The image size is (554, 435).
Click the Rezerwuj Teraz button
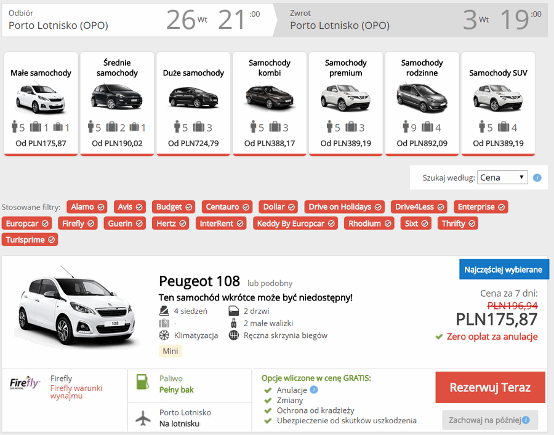click(490, 387)
